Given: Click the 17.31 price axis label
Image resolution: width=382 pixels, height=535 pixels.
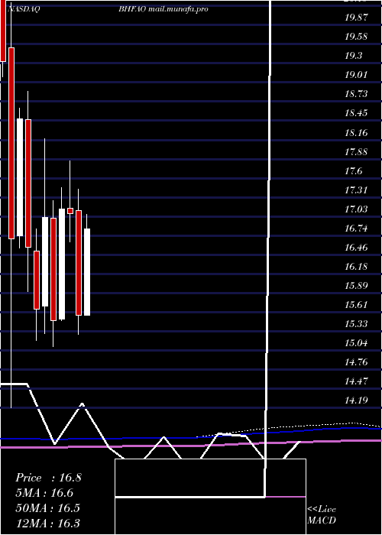Looking at the screenshot, I should point(356,190).
